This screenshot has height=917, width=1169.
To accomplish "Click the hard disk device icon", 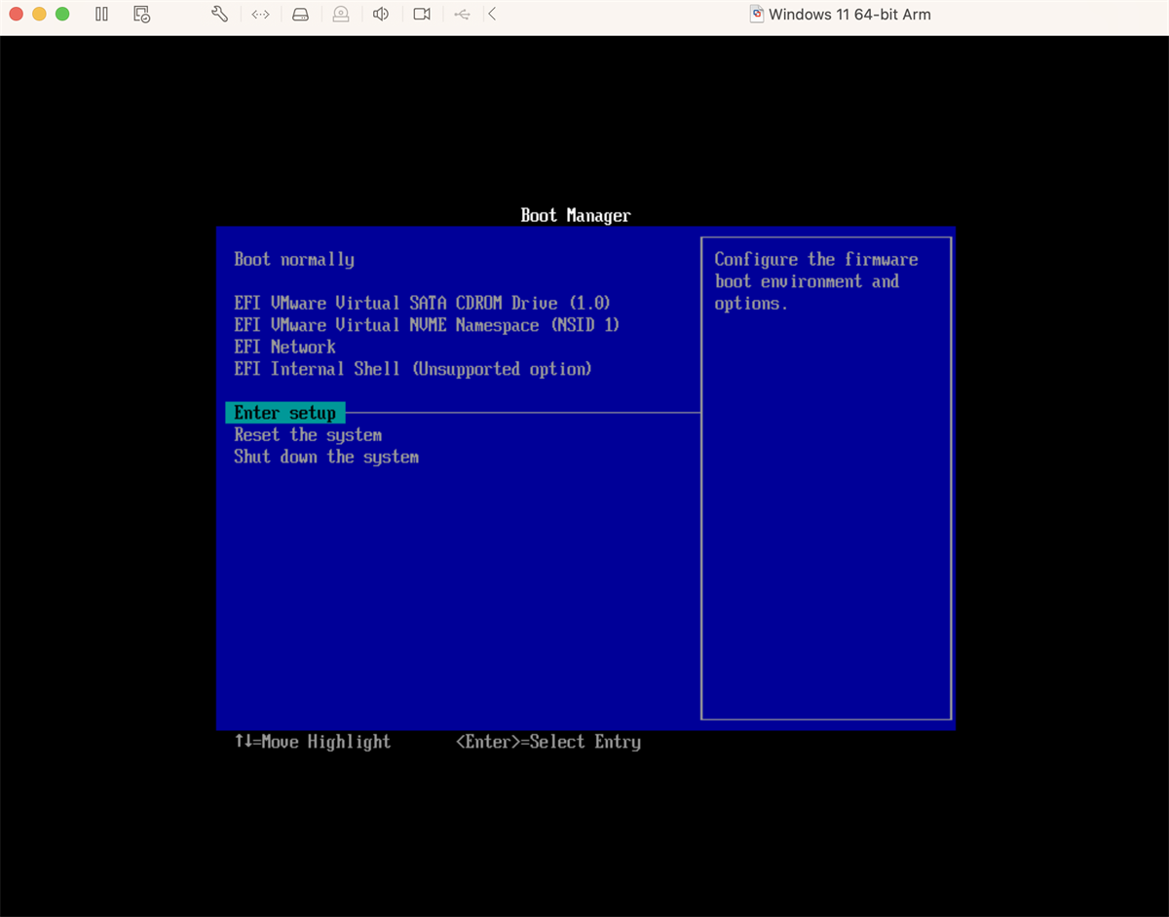I will pyautogui.click(x=301, y=15).
